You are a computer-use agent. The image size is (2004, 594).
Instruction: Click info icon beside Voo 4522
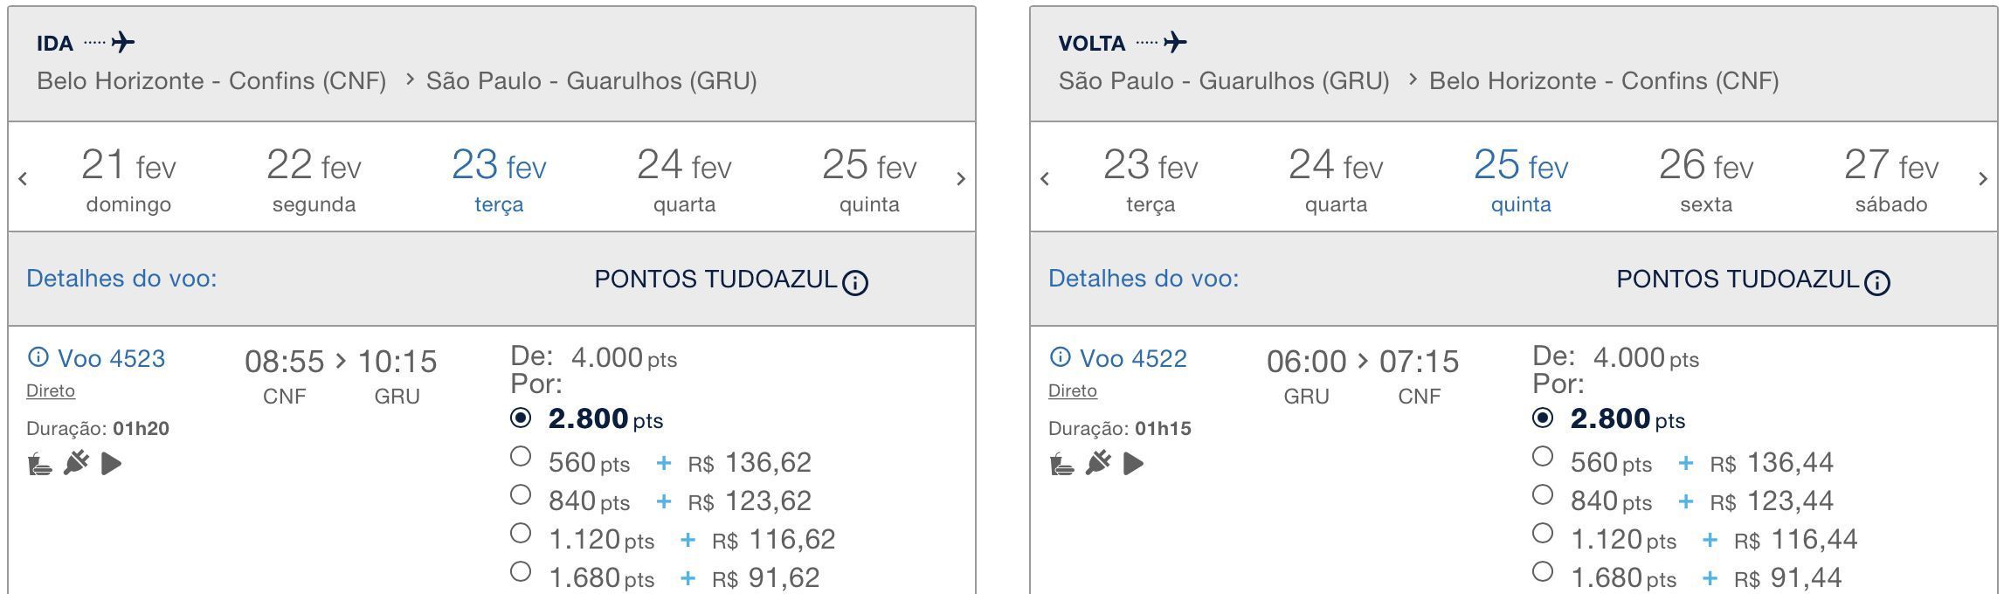pyautogui.click(x=1060, y=356)
